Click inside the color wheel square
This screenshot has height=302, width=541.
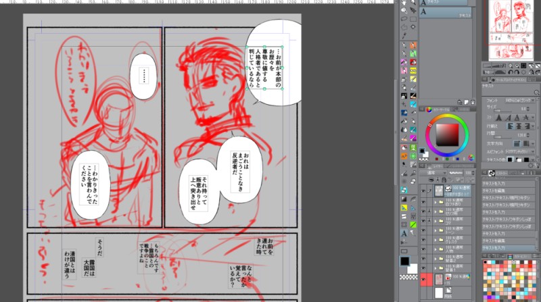(447, 135)
